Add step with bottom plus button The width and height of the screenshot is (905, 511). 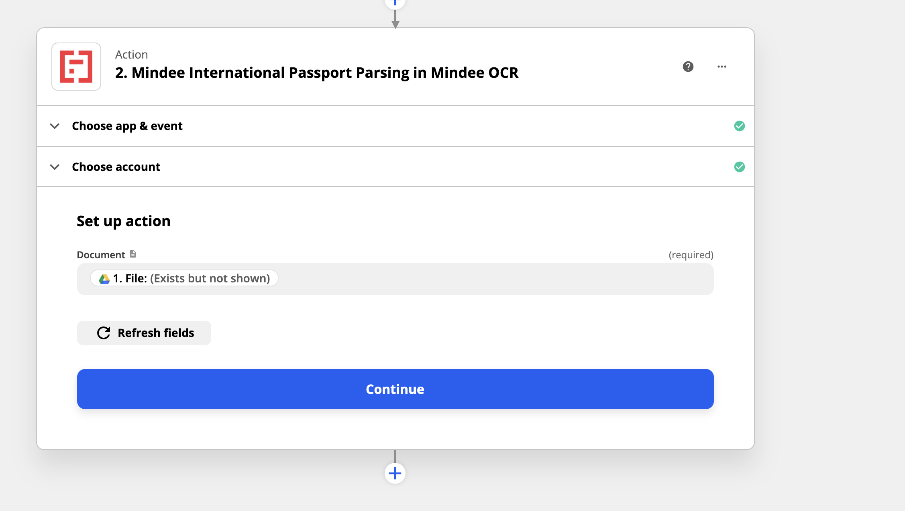[395, 473]
